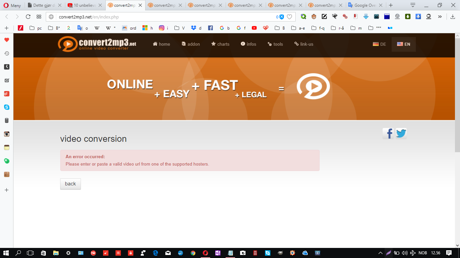Bookmark page with the heart icon
Screen dimensions: 460x258
(x=289, y=17)
